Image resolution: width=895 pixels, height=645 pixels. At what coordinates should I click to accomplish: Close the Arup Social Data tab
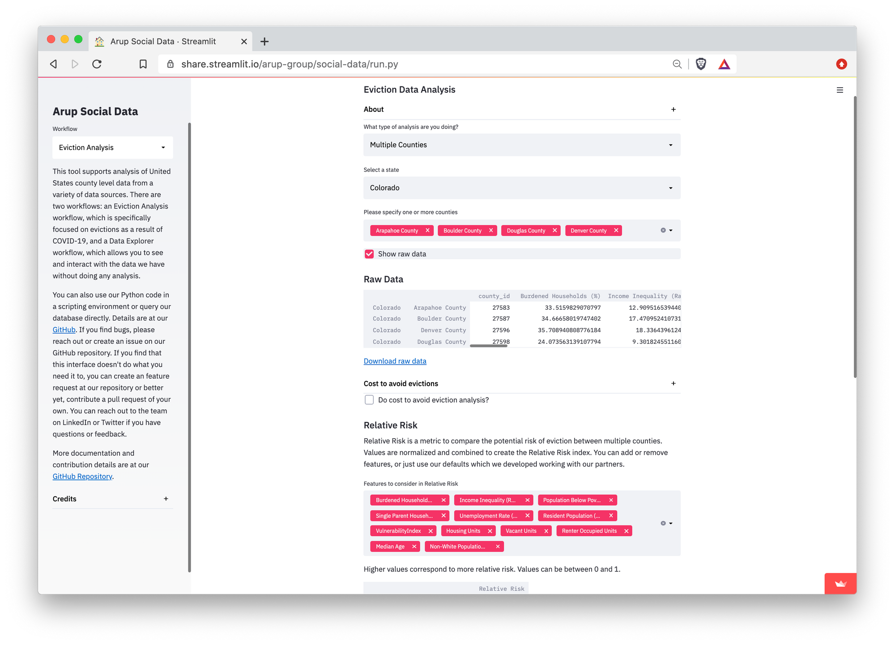coord(244,42)
